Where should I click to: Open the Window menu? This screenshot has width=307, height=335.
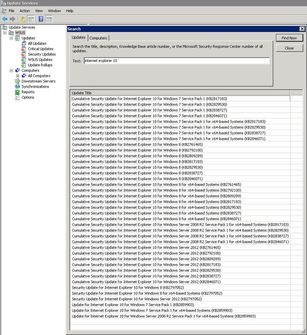click(x=54, y=11)
